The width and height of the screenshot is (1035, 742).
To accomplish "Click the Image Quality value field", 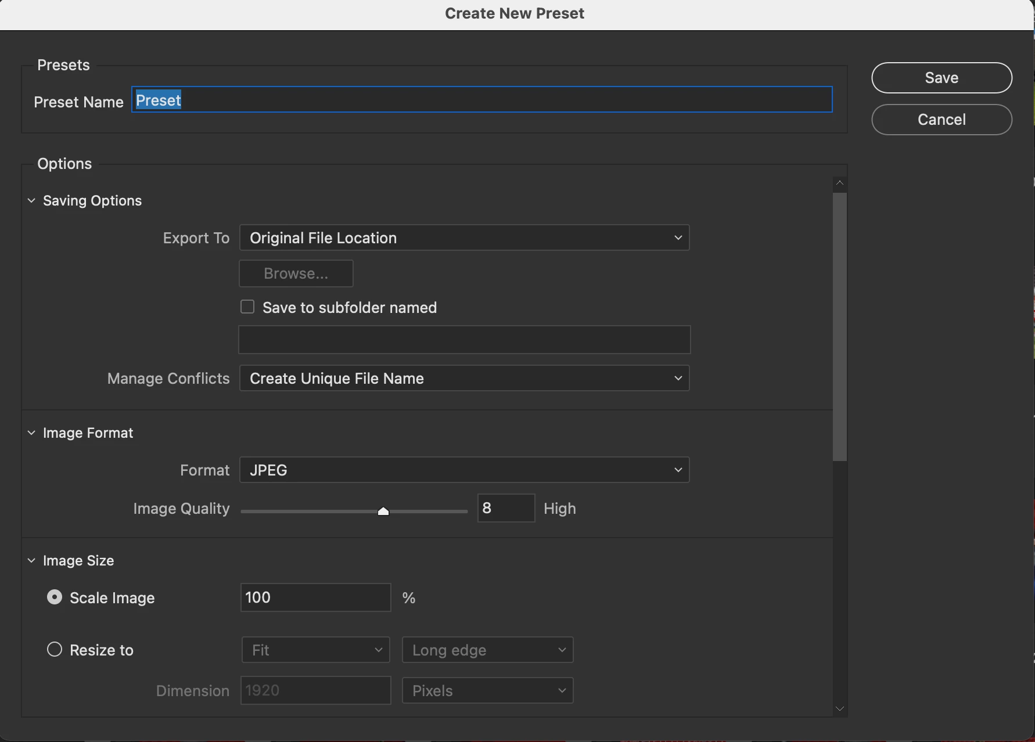I will coord(506,508).
